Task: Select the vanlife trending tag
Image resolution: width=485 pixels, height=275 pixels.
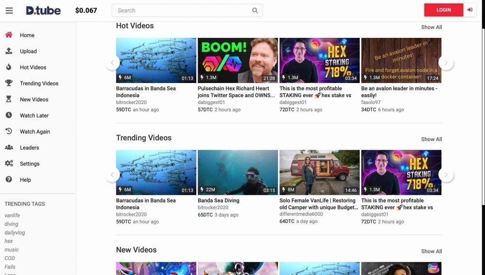Action: pos(12,215)
